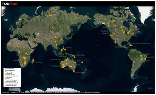Click the SNL Maps logo

coord(10,4)
